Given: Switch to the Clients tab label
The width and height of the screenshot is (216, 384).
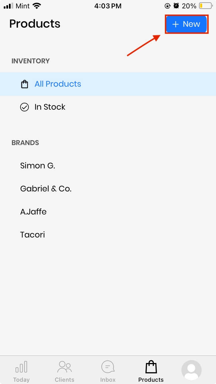Looking at the screenshot, I should 65,380.
